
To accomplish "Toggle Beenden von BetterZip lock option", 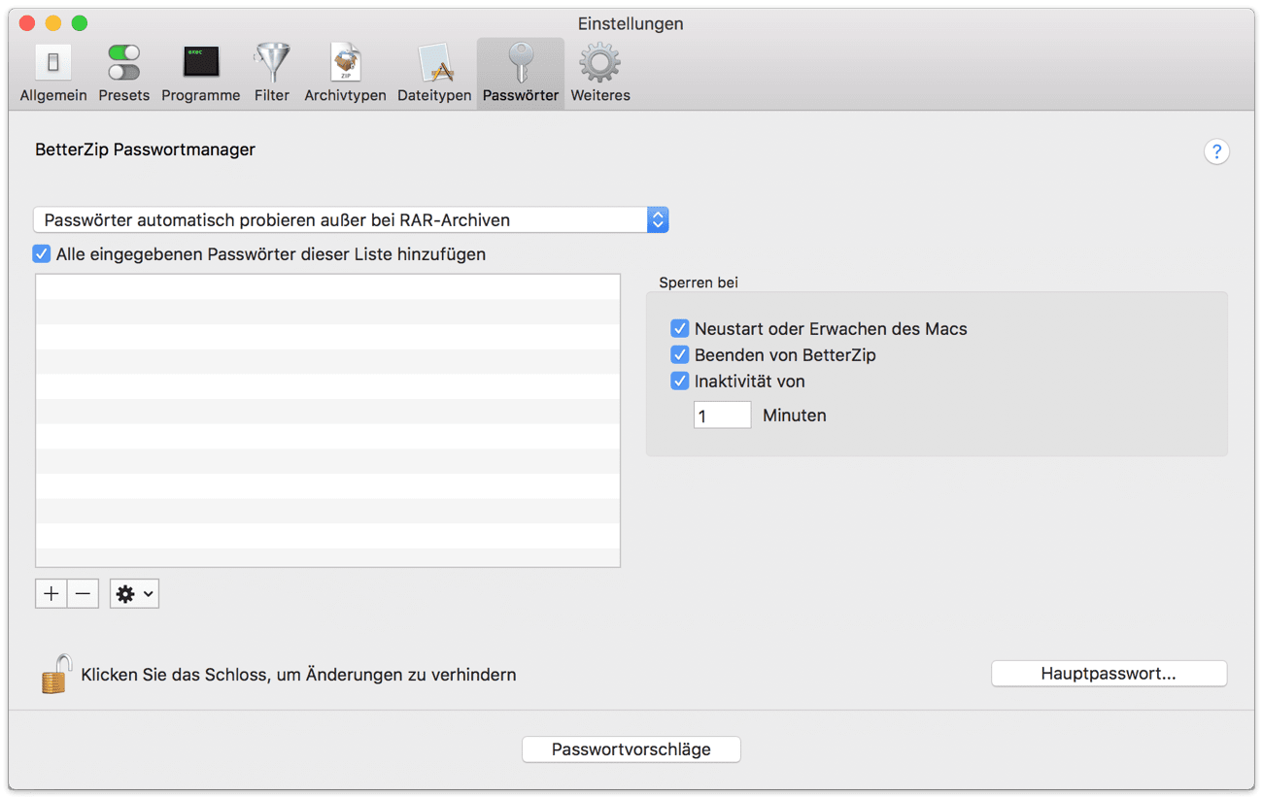I will 680,354.
